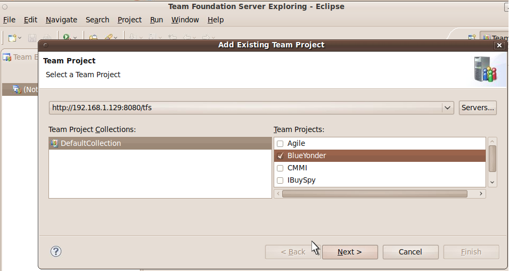Click the disabled Finish button

[x=471, y=252]
